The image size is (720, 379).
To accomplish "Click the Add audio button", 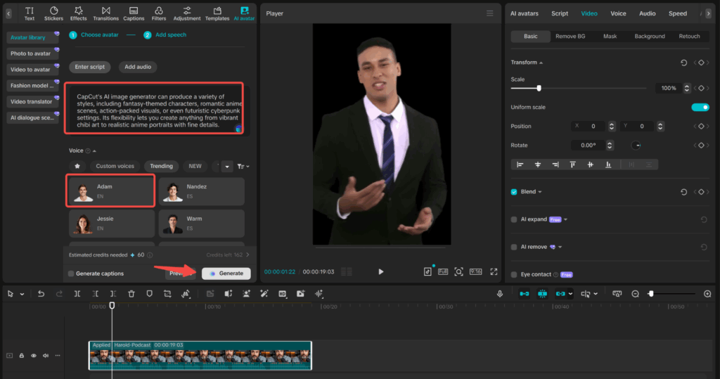I will point(138,67).
